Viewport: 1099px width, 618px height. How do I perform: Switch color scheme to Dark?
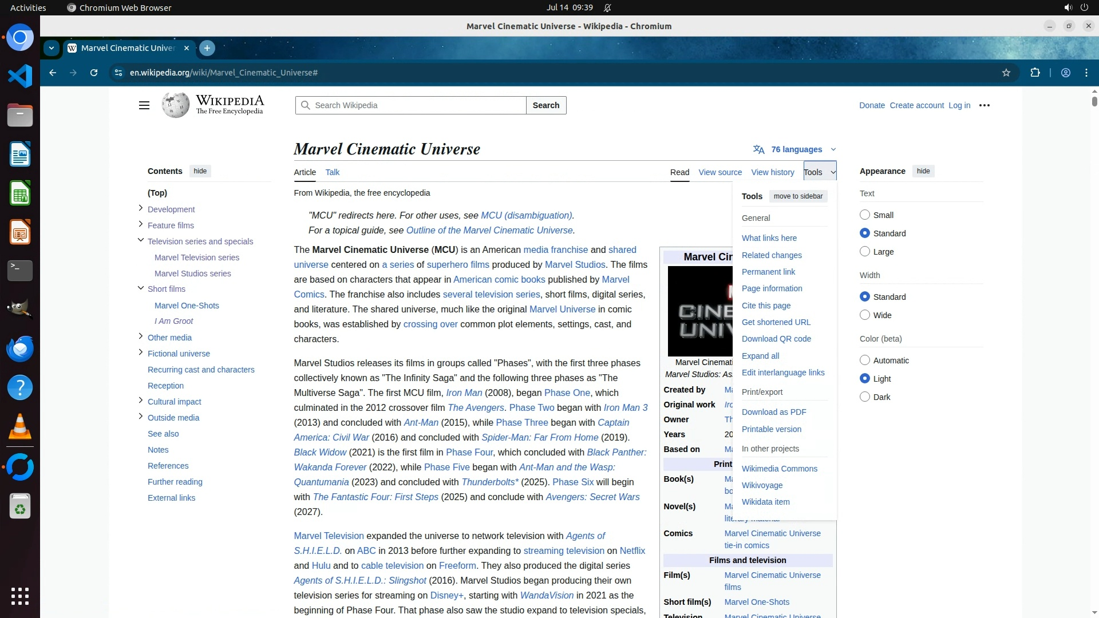(865, 397)
